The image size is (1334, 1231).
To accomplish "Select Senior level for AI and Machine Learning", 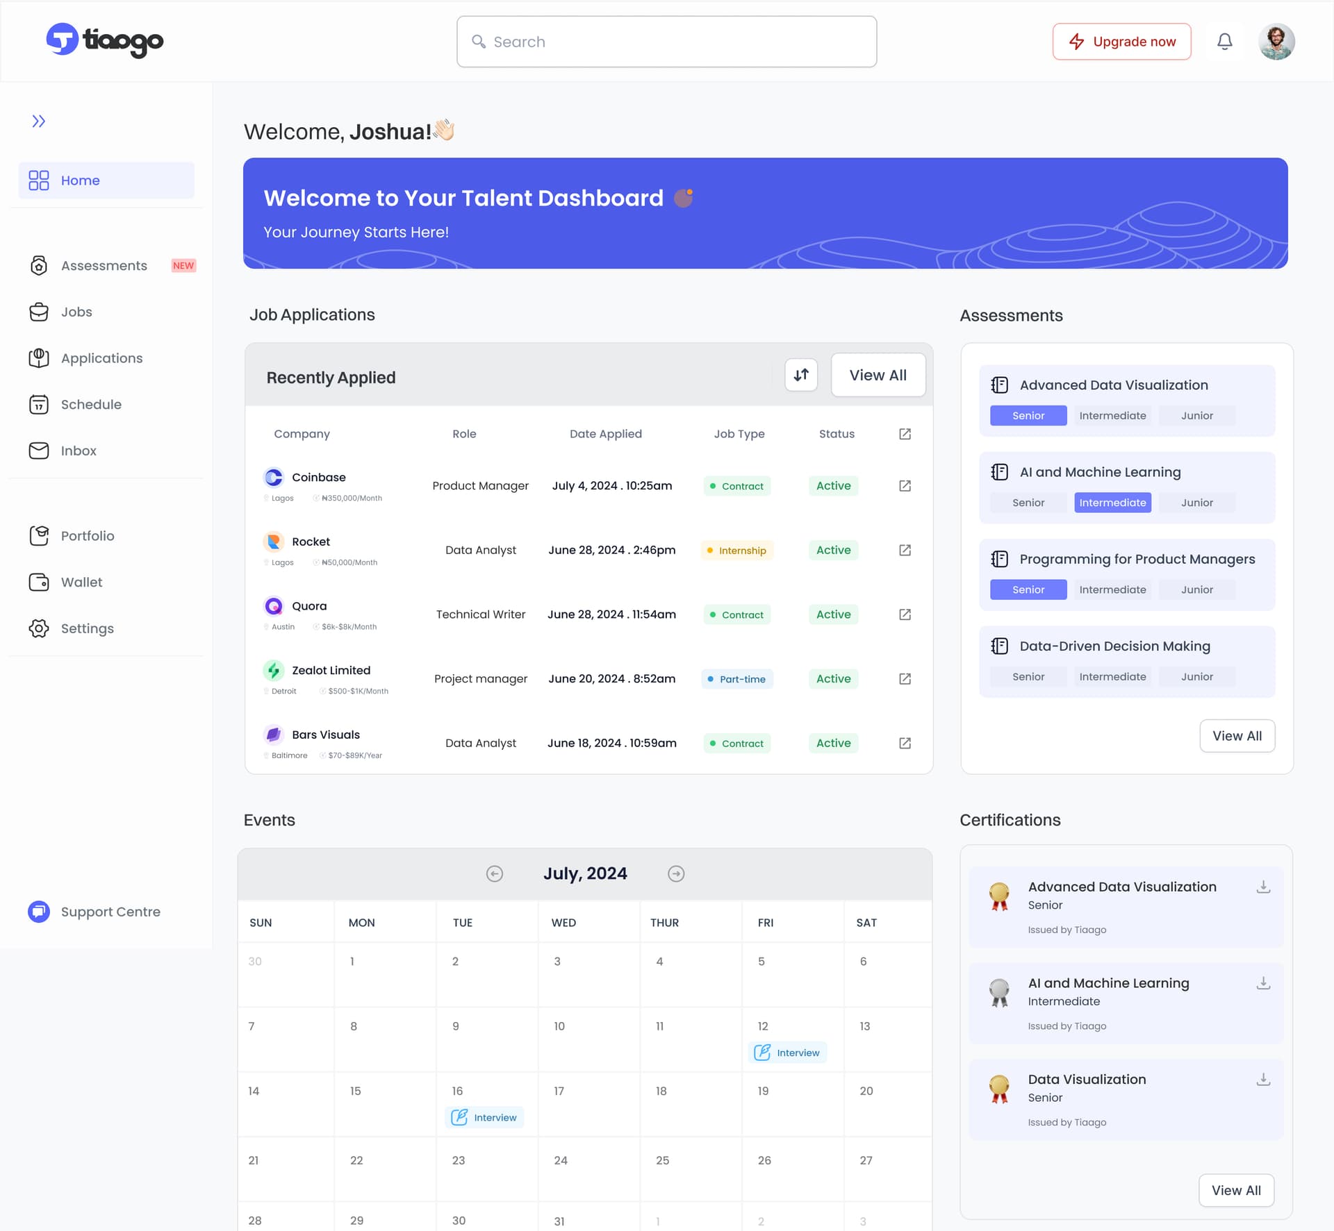I will tap(1028, 503).
